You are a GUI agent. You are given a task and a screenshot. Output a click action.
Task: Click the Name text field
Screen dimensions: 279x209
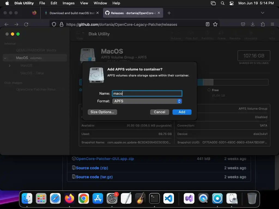pos(147,94)
